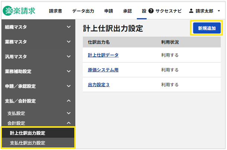Viewport: 227px width, 150px height.
Task: Open the サクセスナビ help icon
Action: (x=151, y=11)
